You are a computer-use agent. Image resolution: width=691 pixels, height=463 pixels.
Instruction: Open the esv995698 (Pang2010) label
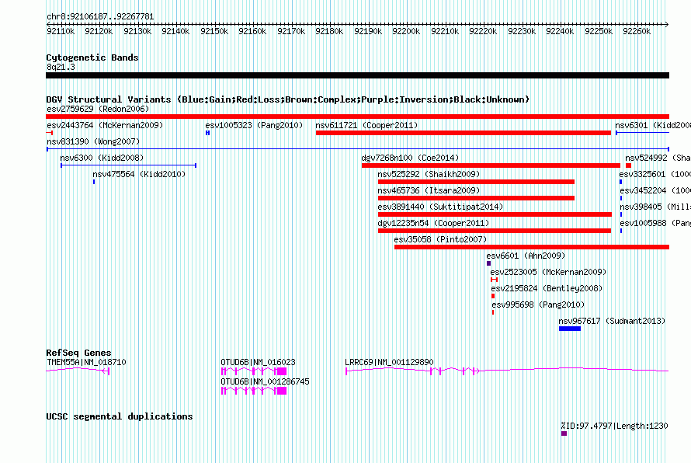[538, 305]
